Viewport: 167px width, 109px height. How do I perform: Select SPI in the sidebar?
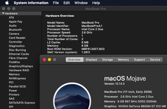coord(11,107)
